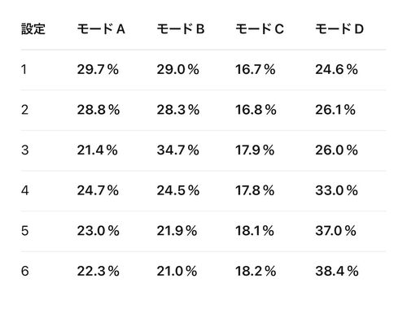Click the モード C column header
Viewport: 407px width, 318px height.
click(260, 29)
